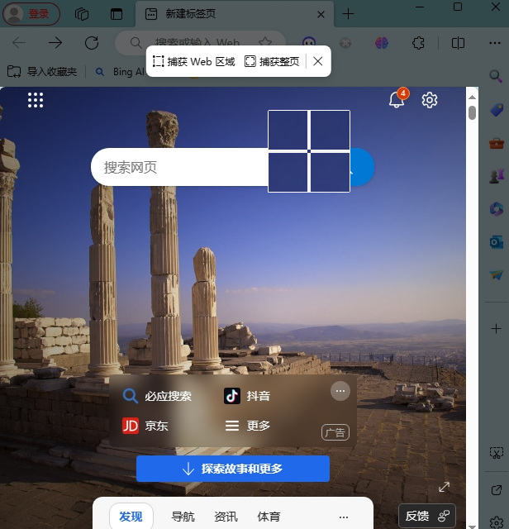Open link in new window sidebar icon
The image size is (509, 529).
coord(497,490)
